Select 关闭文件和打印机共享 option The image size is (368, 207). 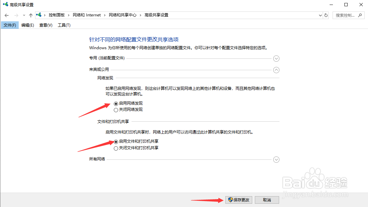click(x=116, y=148)
